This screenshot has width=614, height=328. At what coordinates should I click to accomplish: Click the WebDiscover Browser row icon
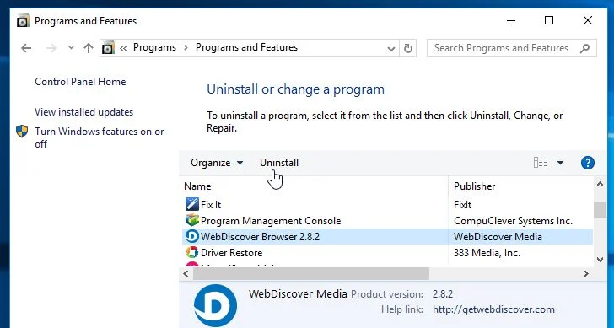(192, 236)
